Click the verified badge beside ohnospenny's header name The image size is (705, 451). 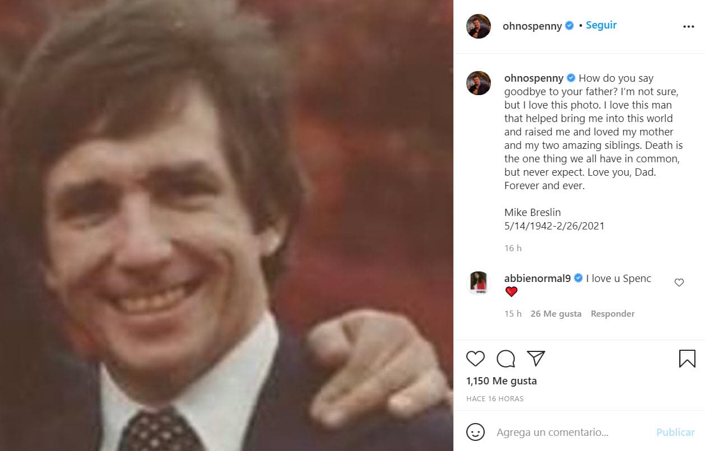[x=570, y=26]
